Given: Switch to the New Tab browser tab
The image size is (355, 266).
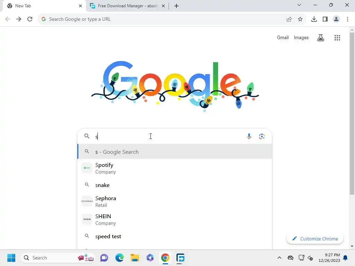Looking at the screenshot, I should point(44,6).
